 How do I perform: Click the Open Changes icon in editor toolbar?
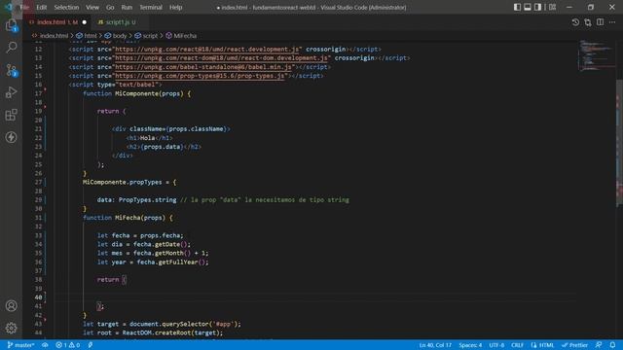[x=588, y=22]
